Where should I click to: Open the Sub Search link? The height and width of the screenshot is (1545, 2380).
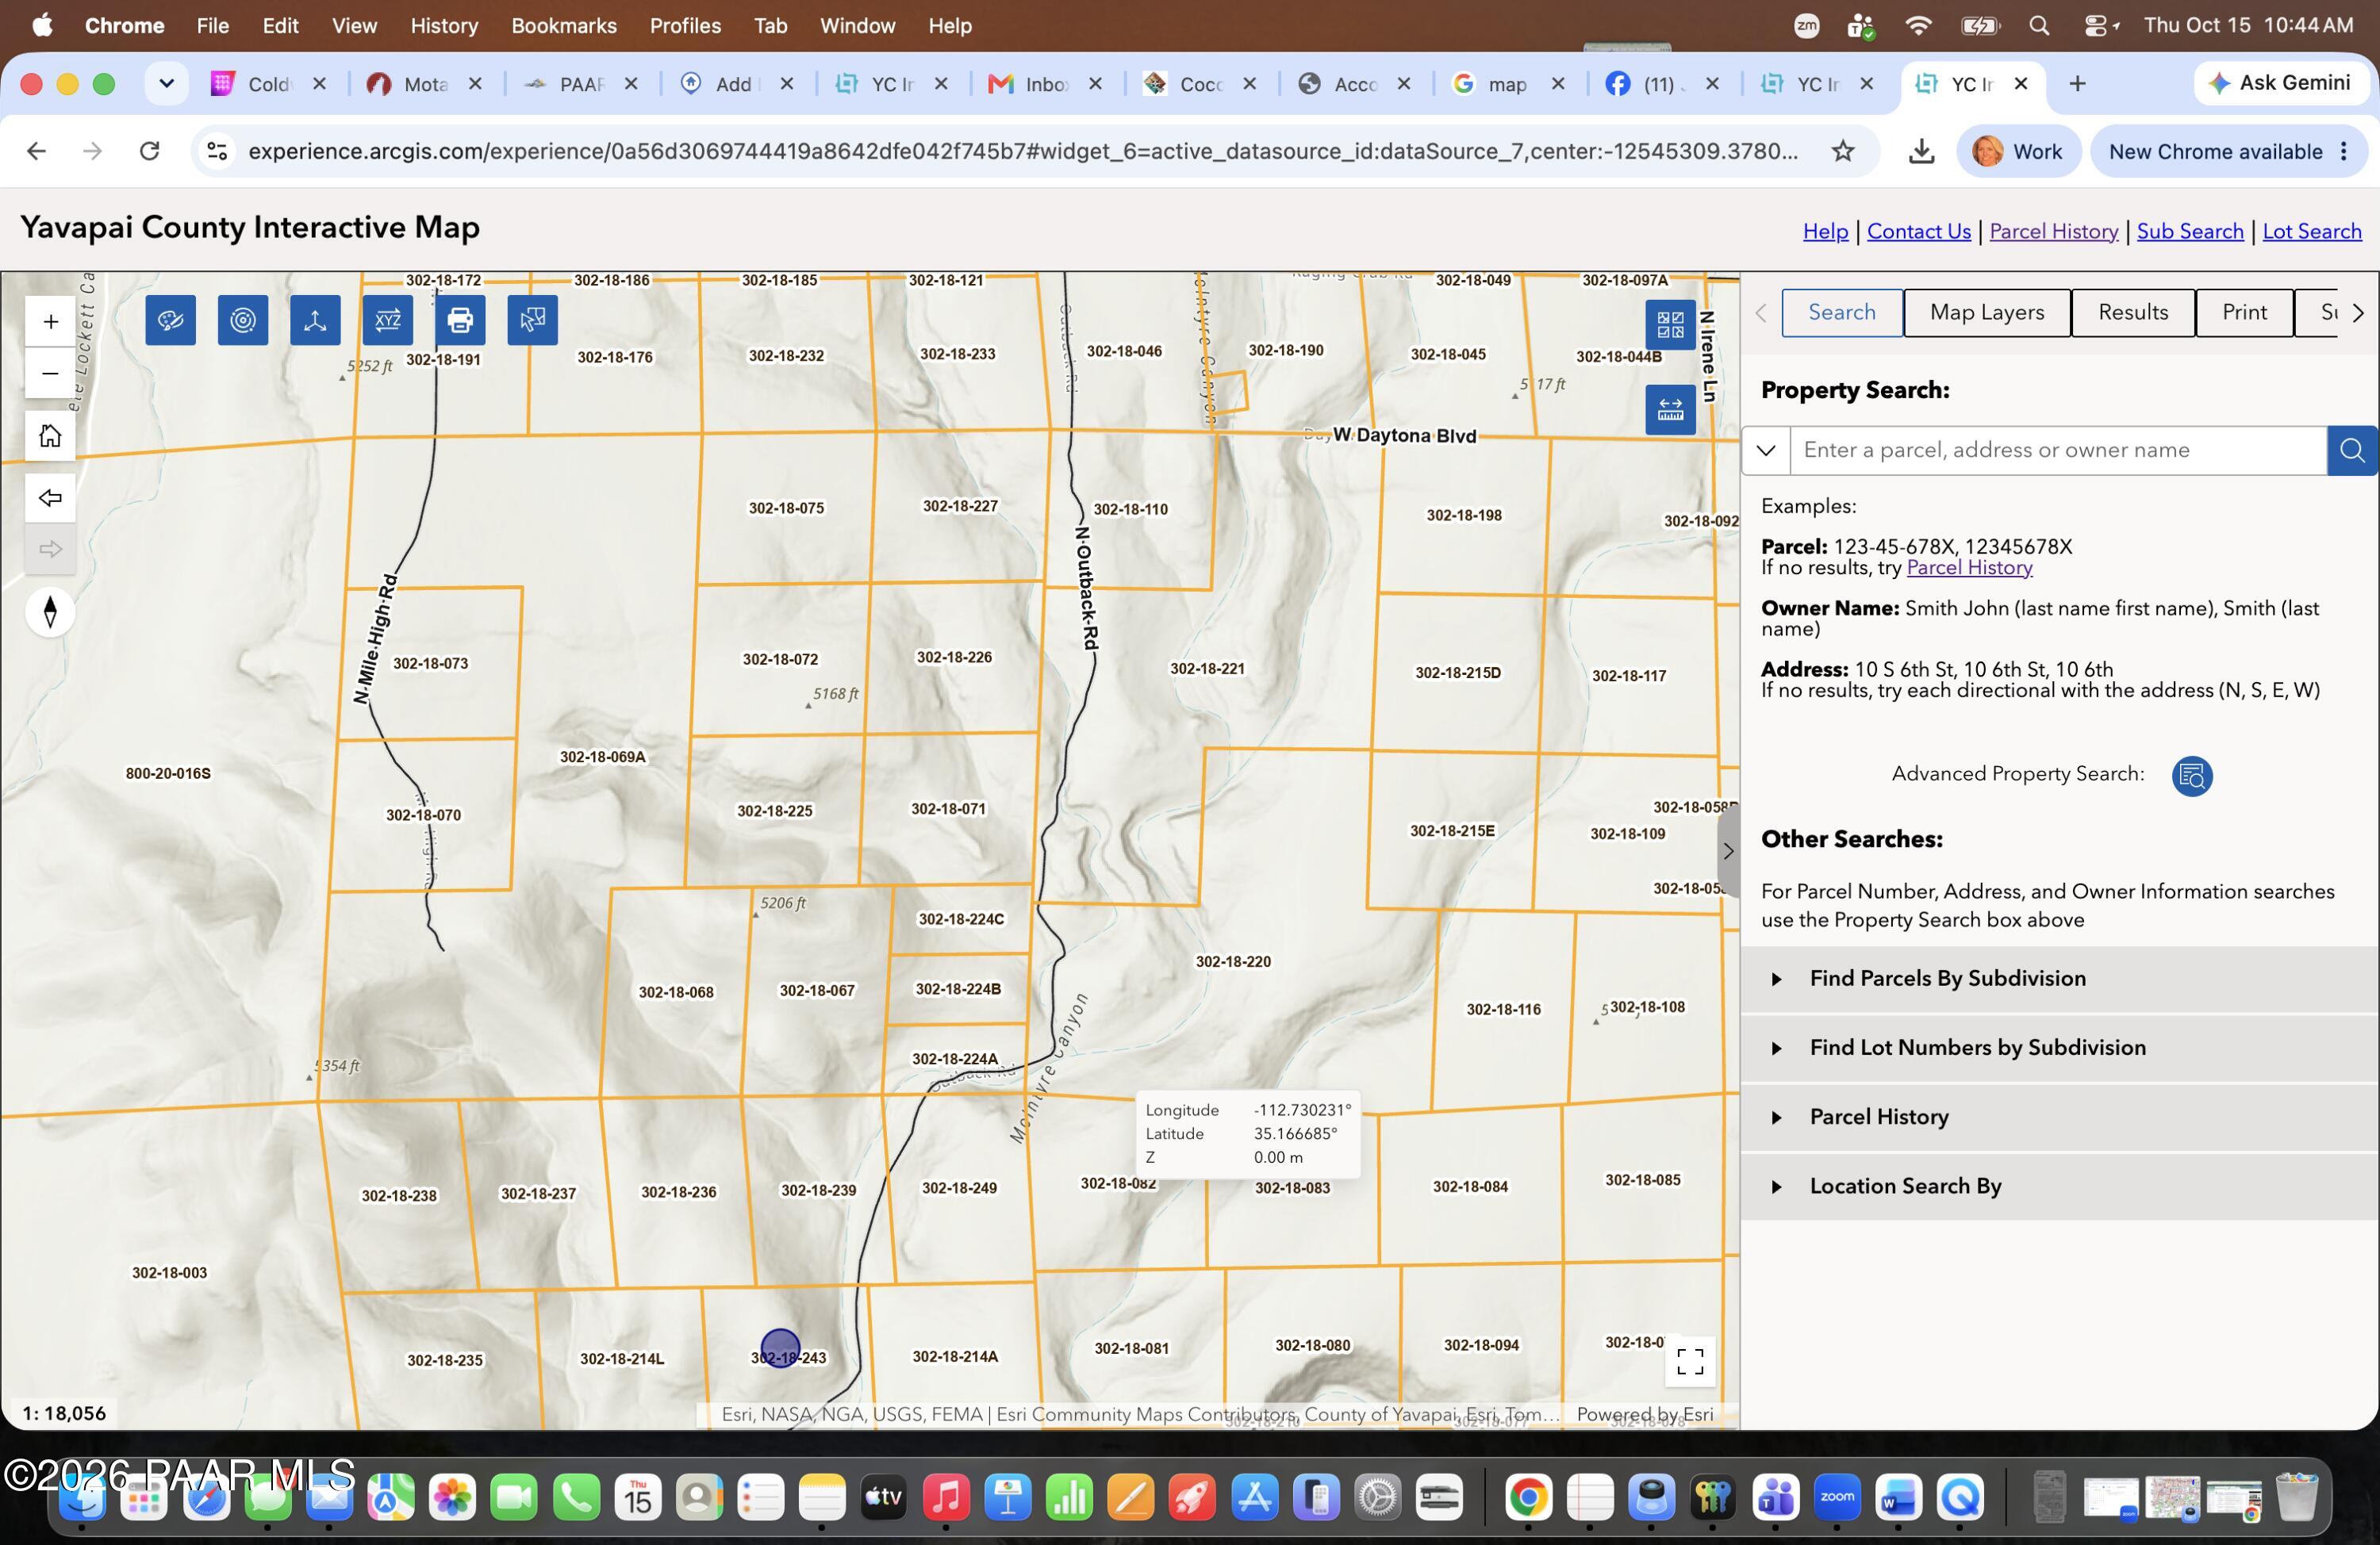pyautogui.click(x=2190, y=232)
